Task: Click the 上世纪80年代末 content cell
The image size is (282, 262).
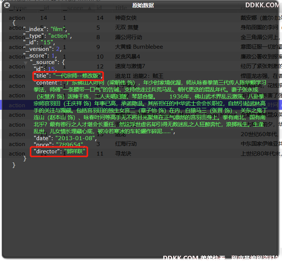Action: click(261, 153)
